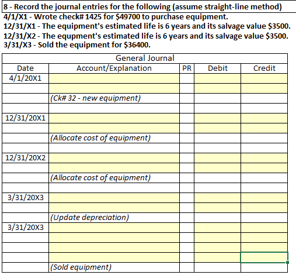
Task: Select the '4/1/X1 - Wrote check# 1425' line
Action: [116, 17]
